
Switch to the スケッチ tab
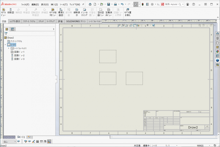(x=41, y=22)
